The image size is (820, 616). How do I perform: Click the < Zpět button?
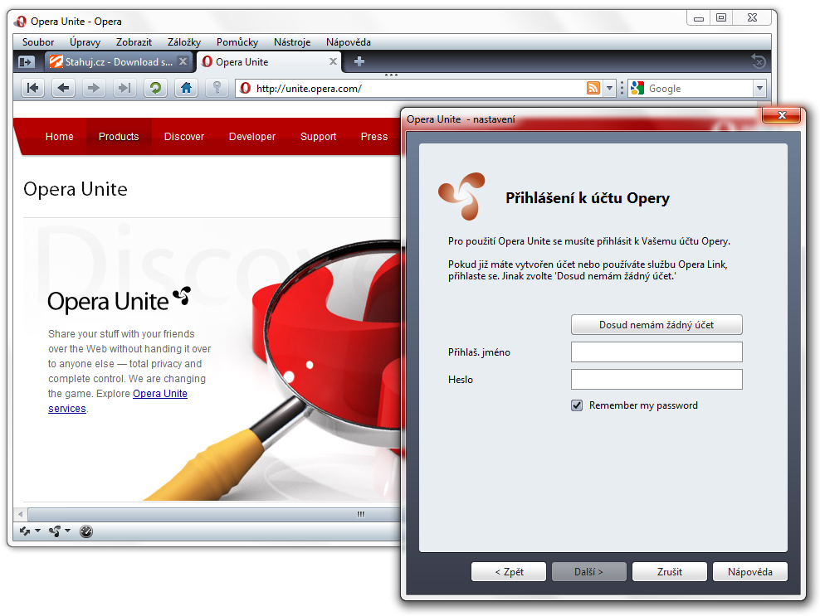tap(509, 571)
